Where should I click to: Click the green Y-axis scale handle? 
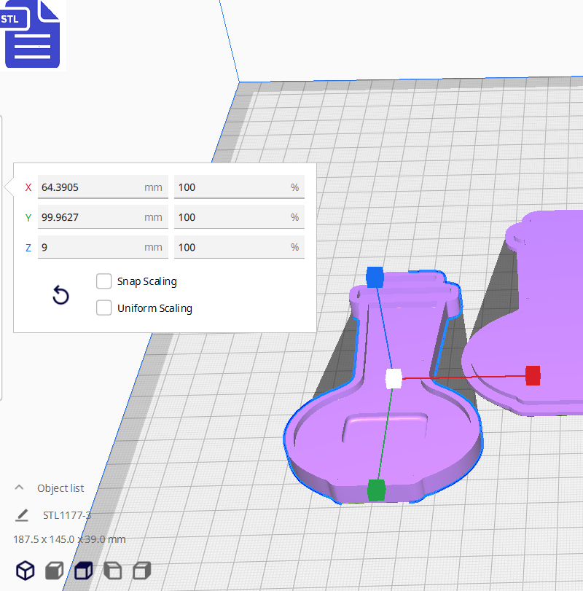coord(376,489)
